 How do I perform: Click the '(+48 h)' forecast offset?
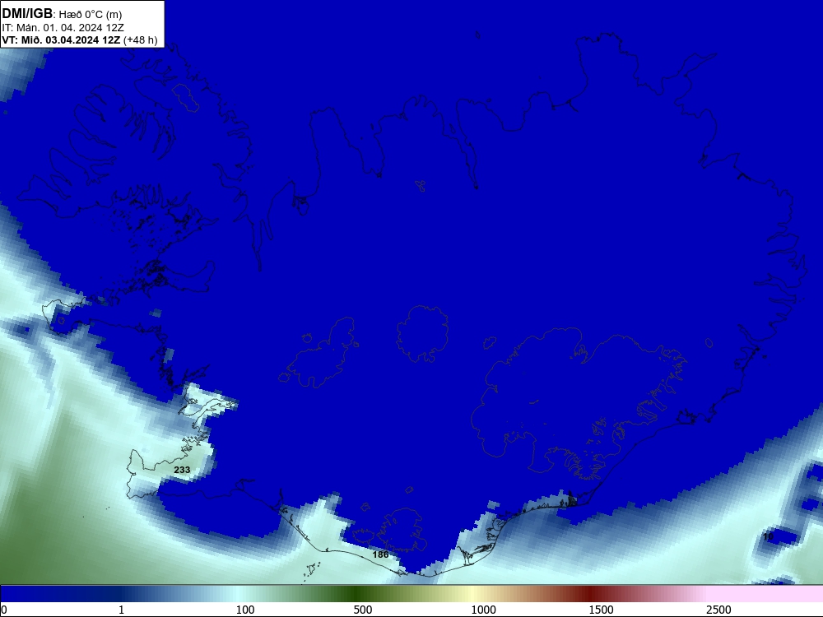tap(140, 40)
